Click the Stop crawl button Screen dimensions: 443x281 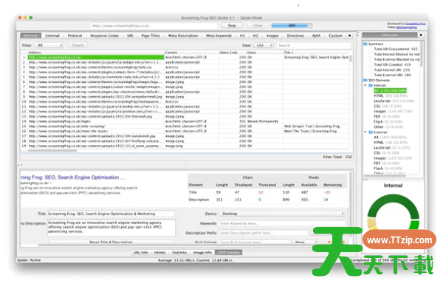232,25
